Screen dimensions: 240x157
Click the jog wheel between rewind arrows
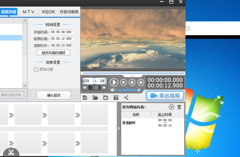(94, 87)
